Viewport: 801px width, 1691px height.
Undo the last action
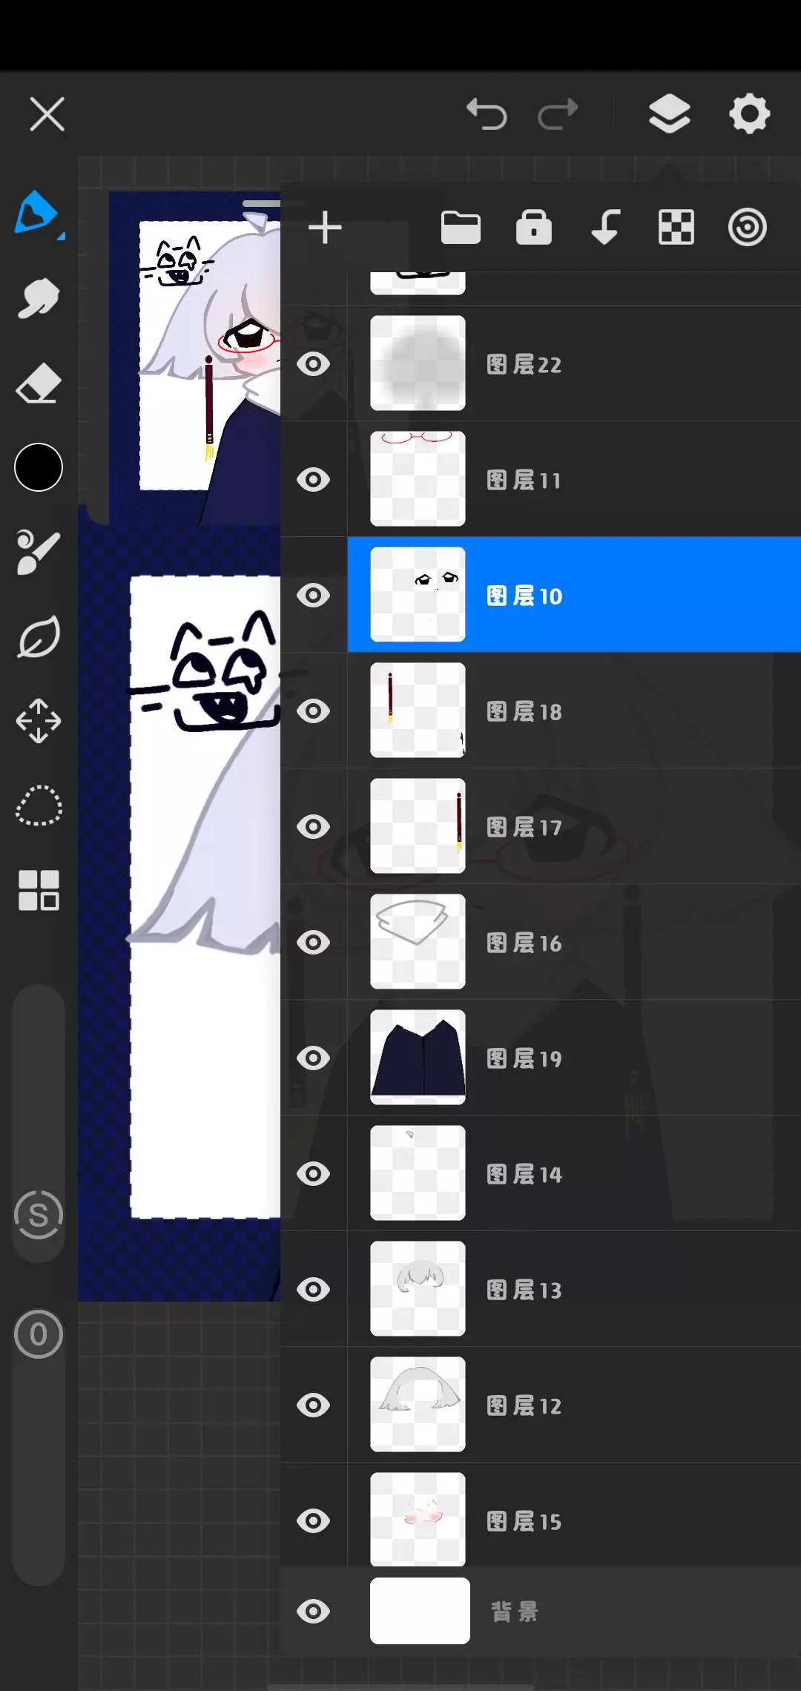click(x=487, y=114)
